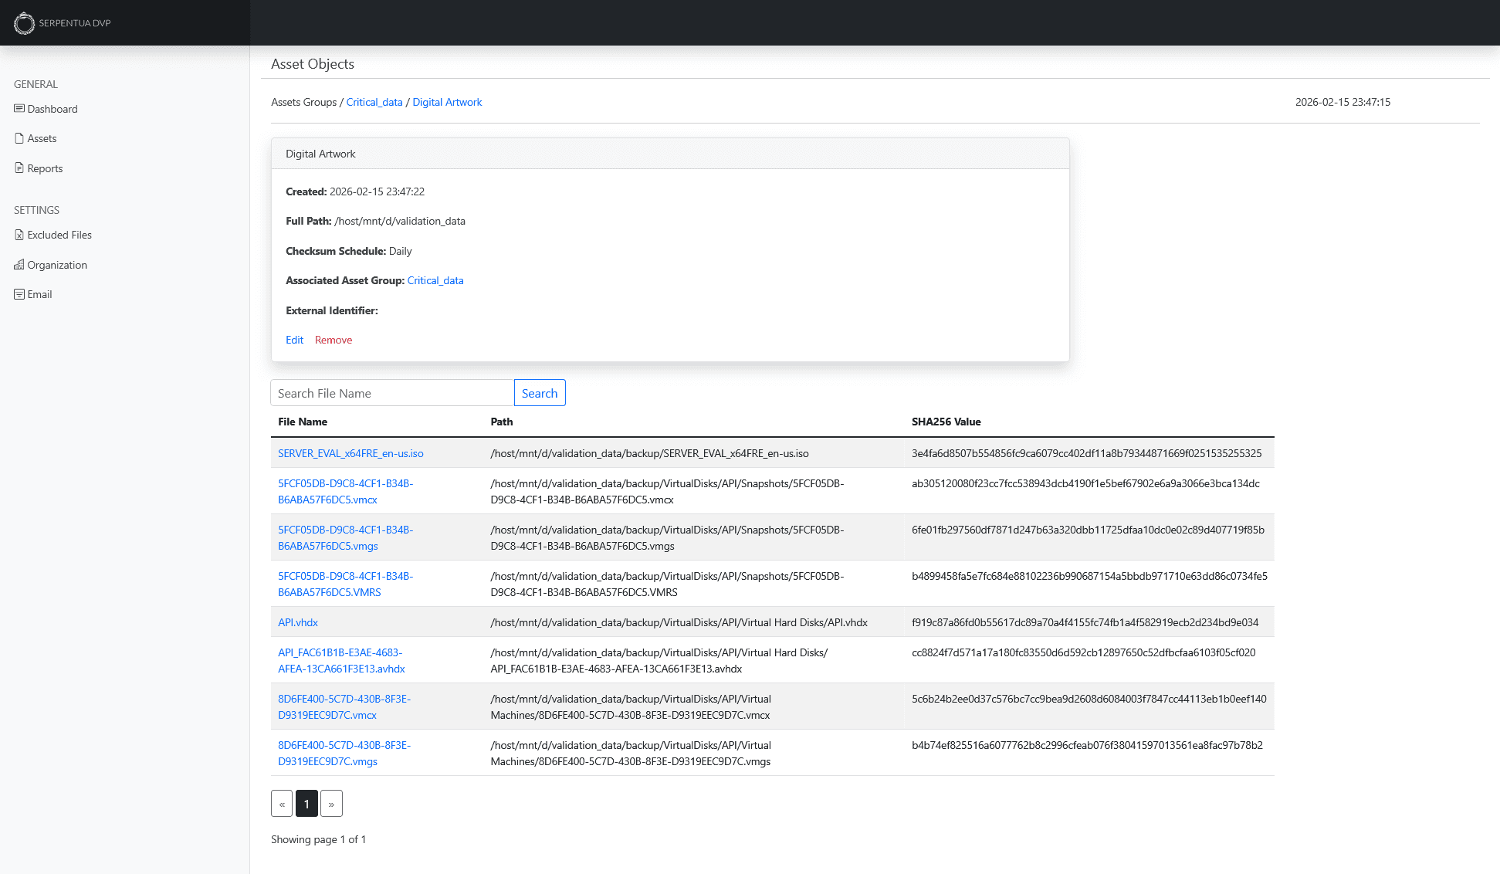1500x874 pixels.
Task: Click the Assets document icon
Action: 19,137
